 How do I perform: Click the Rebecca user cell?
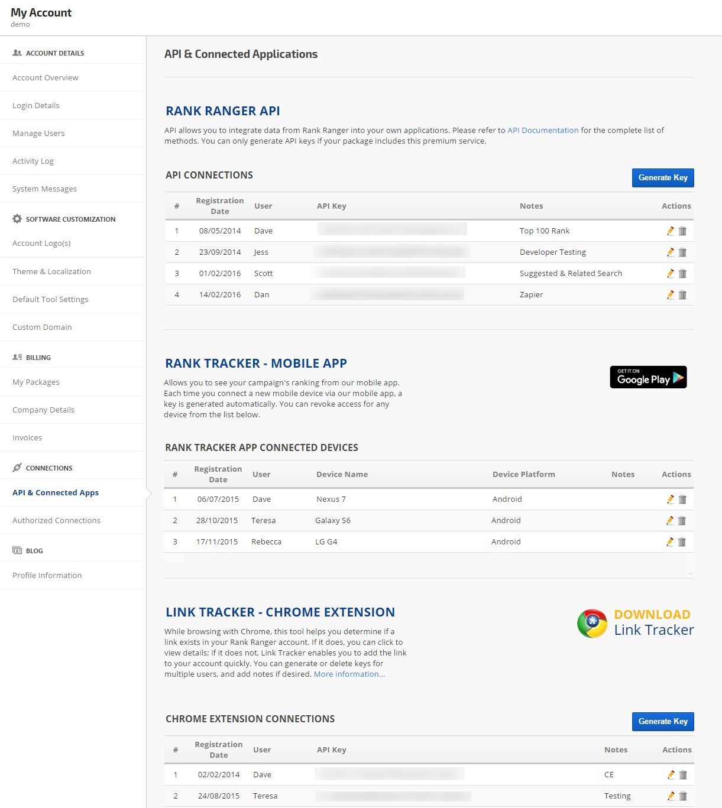tap(266, 542)
